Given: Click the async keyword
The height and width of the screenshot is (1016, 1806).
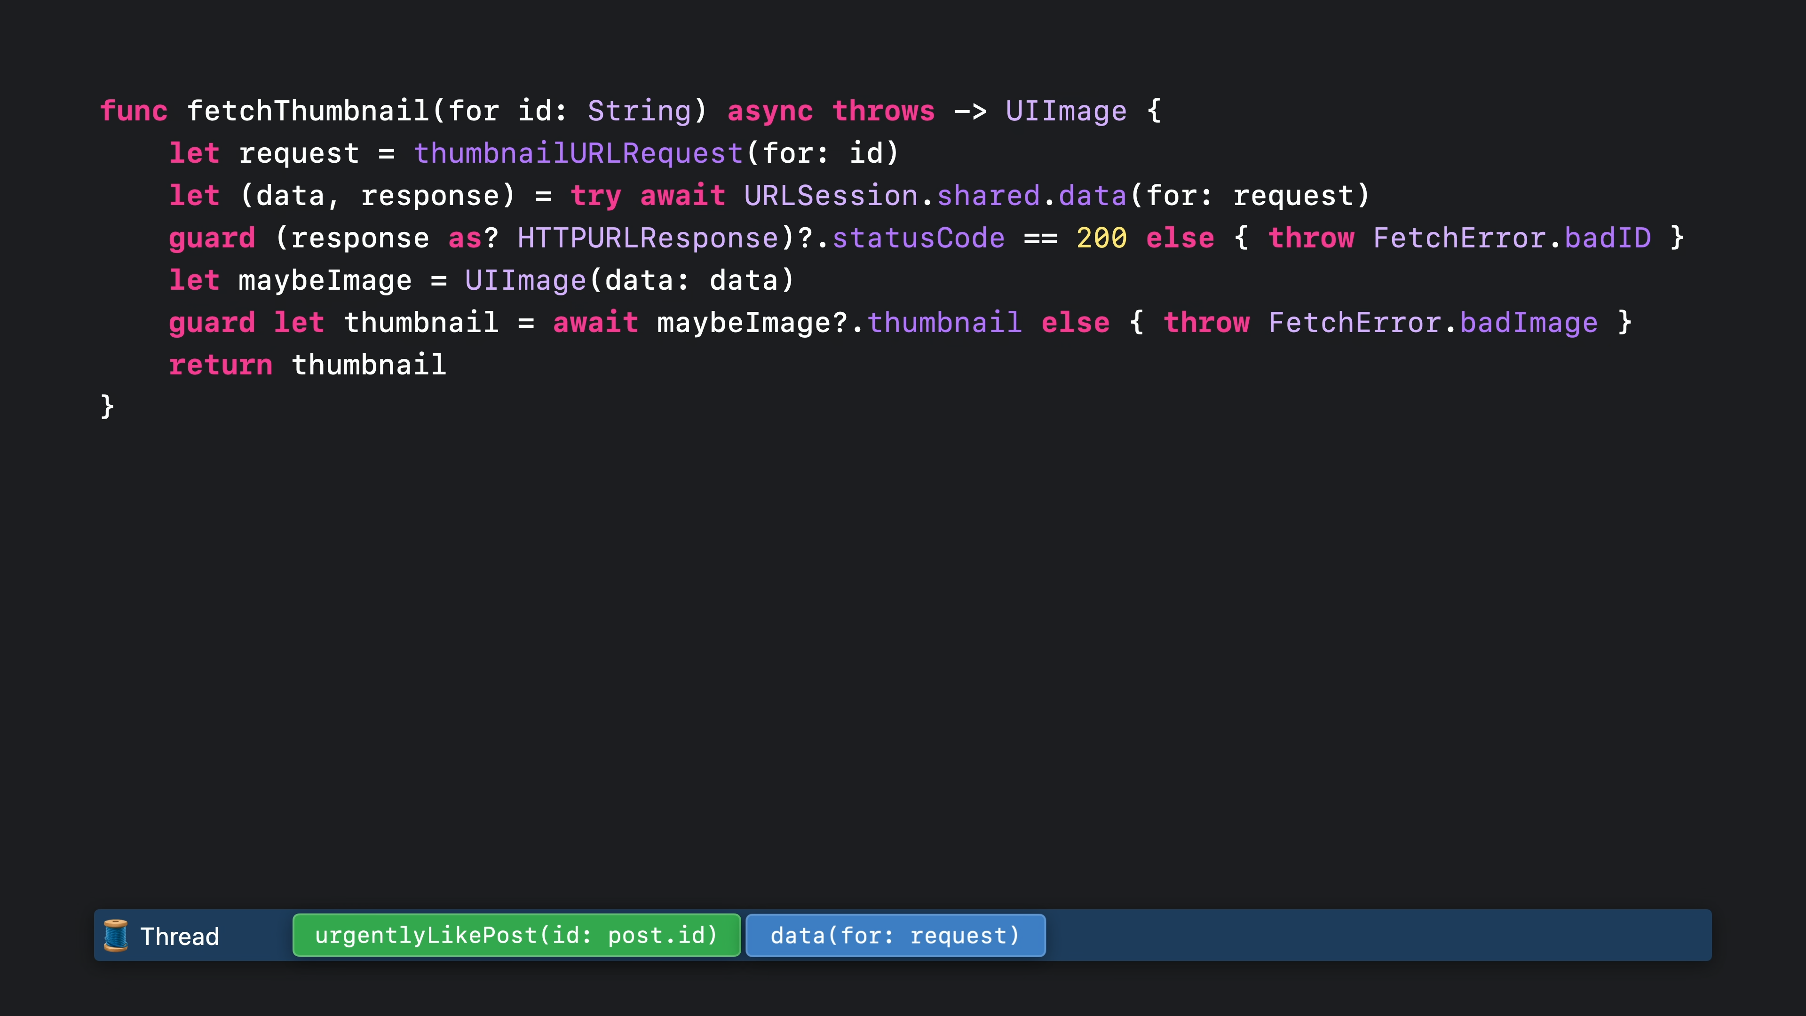Looking at the screenshot, I should 770,111.
